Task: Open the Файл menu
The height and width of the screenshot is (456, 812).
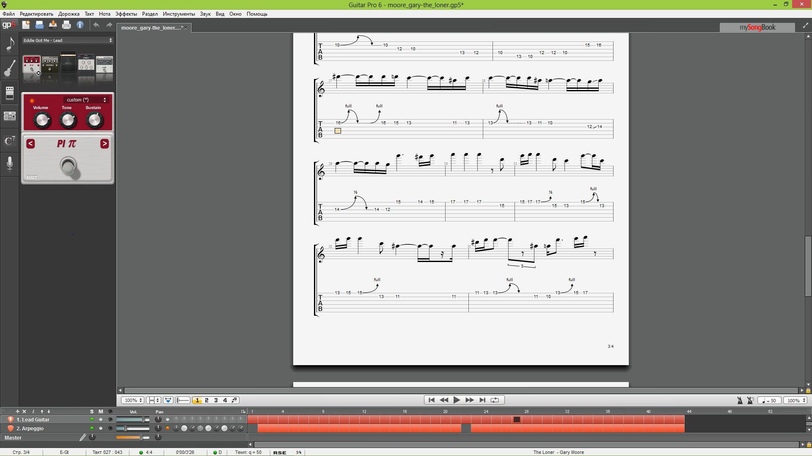Action: coord(8,14)
